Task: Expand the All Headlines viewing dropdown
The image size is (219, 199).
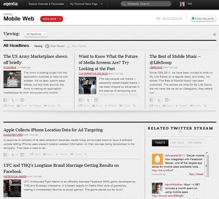Action: [36, 34]
